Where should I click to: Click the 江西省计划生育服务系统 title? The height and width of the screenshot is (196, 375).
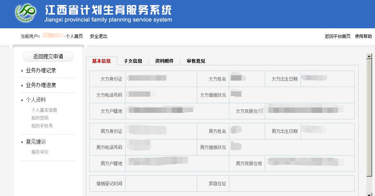pos(108,10)
